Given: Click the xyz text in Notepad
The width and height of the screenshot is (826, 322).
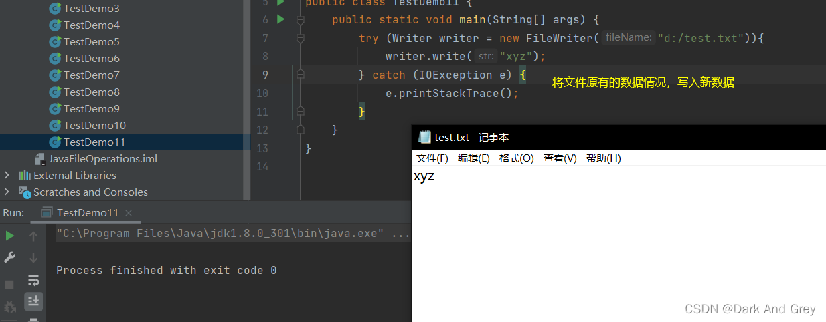Looking at the screenshot, I should tap(424, 177).
